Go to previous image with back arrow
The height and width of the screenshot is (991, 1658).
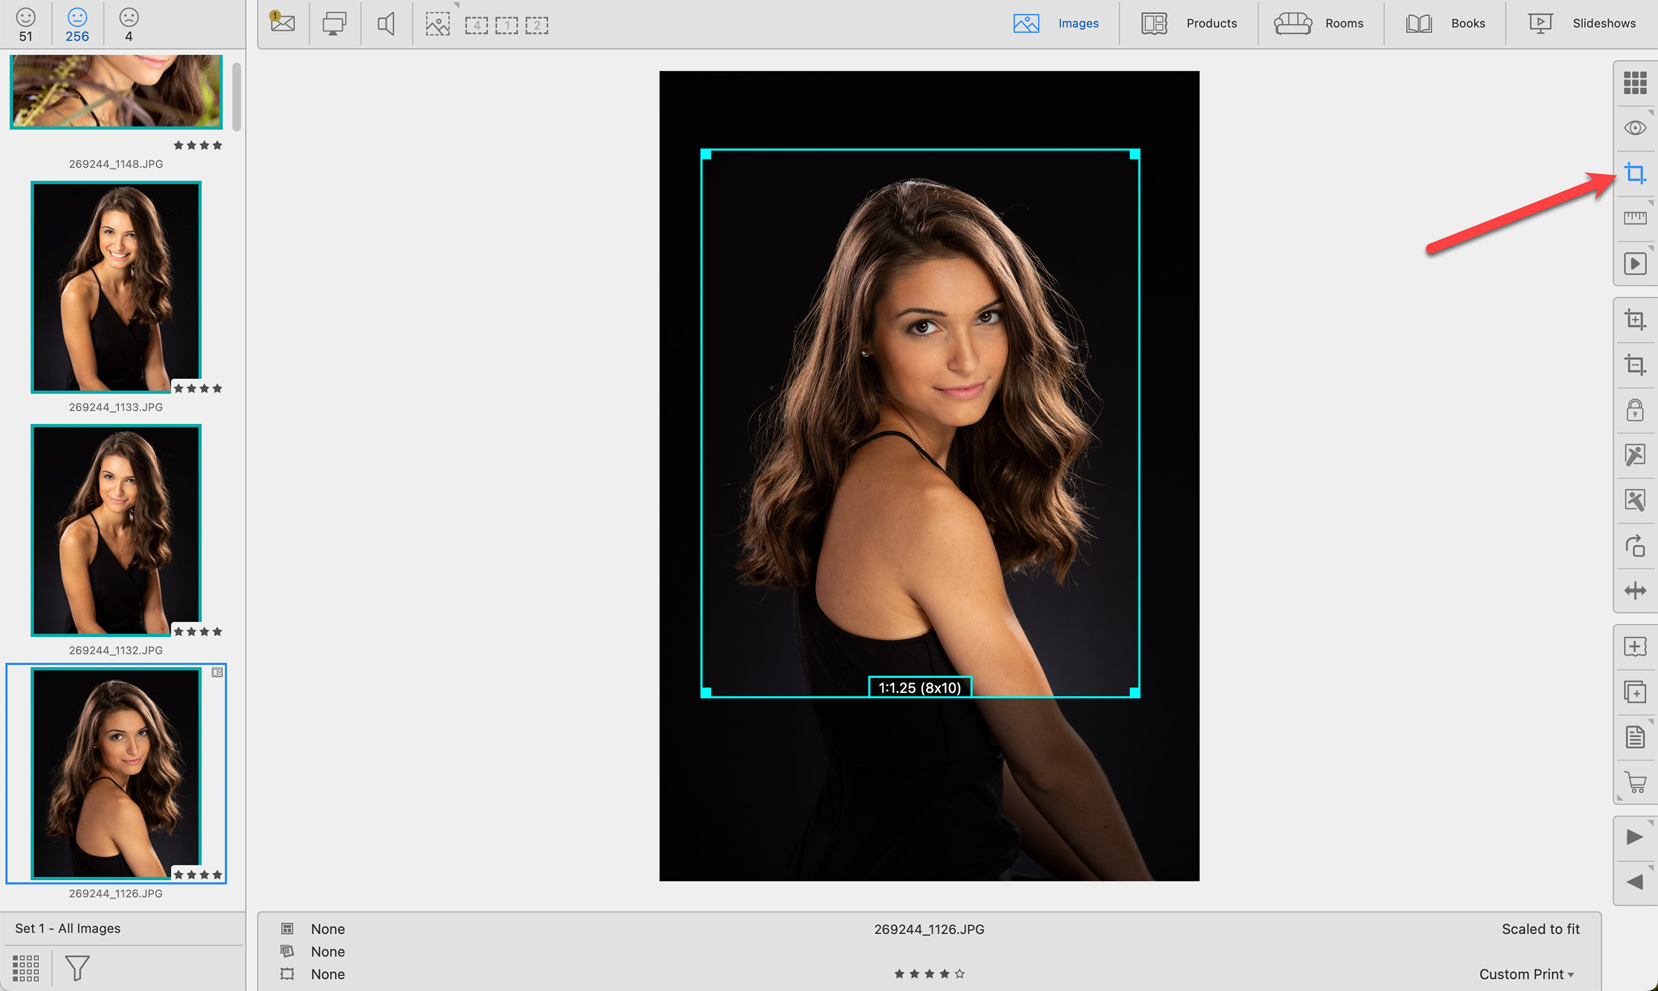[1634, 881]
